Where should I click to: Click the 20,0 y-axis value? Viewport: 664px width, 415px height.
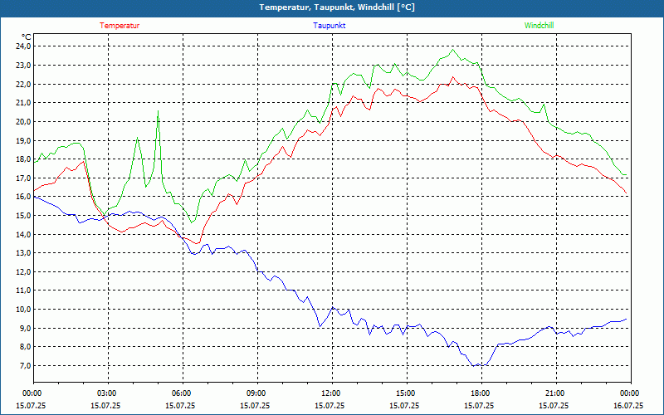coord(24,121)
